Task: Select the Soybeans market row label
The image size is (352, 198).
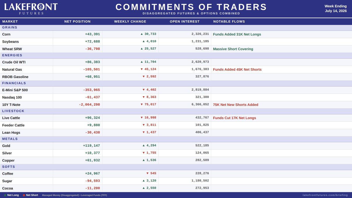Action: coord(11,42)
